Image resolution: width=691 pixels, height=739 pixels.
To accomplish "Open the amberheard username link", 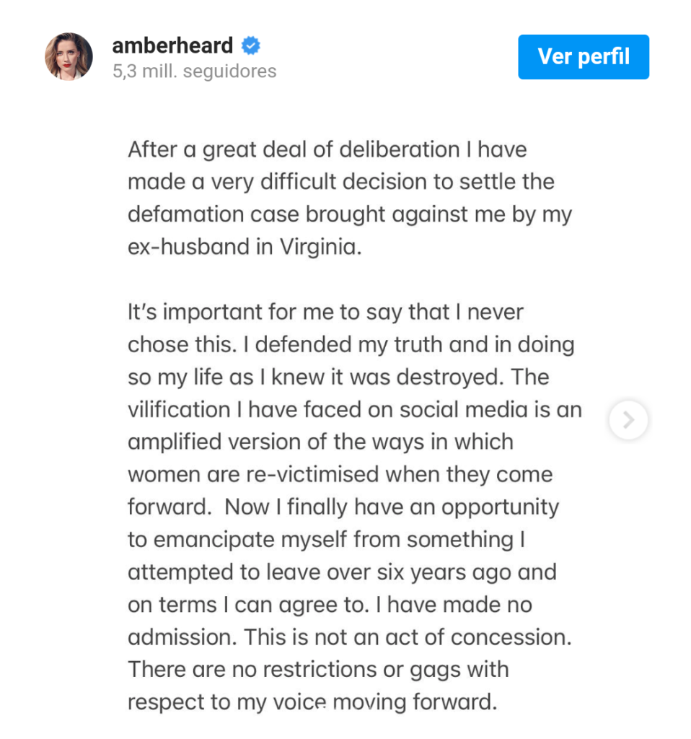I will (x=172, y=45).
